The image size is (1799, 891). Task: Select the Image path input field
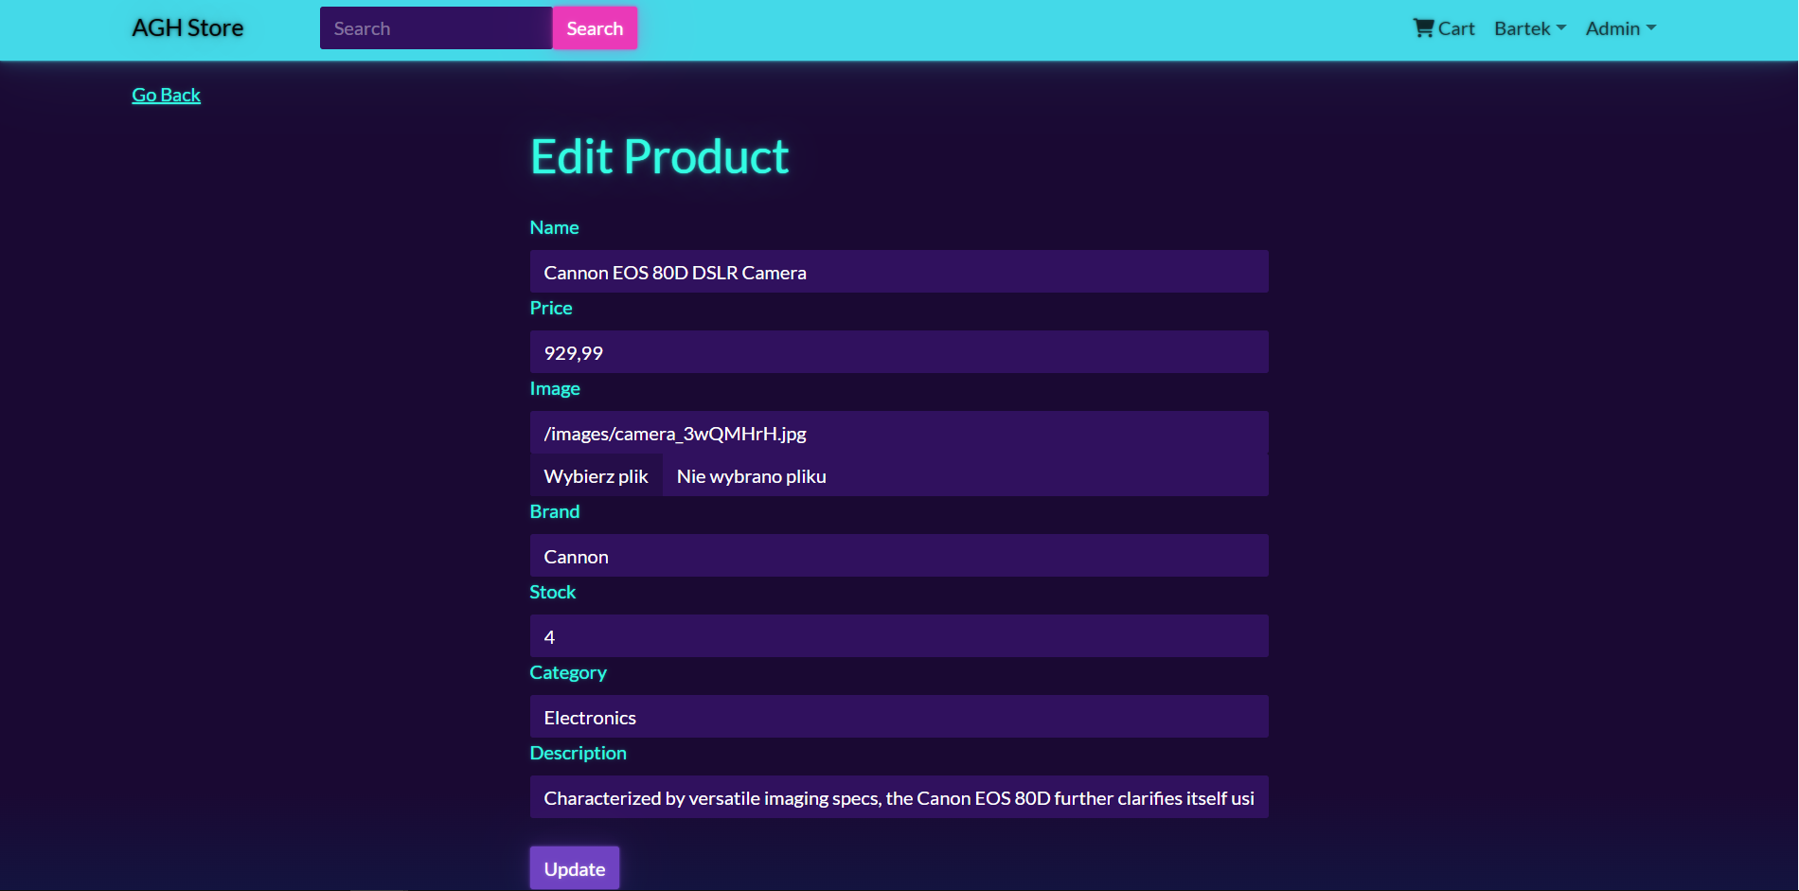(898, 433)
